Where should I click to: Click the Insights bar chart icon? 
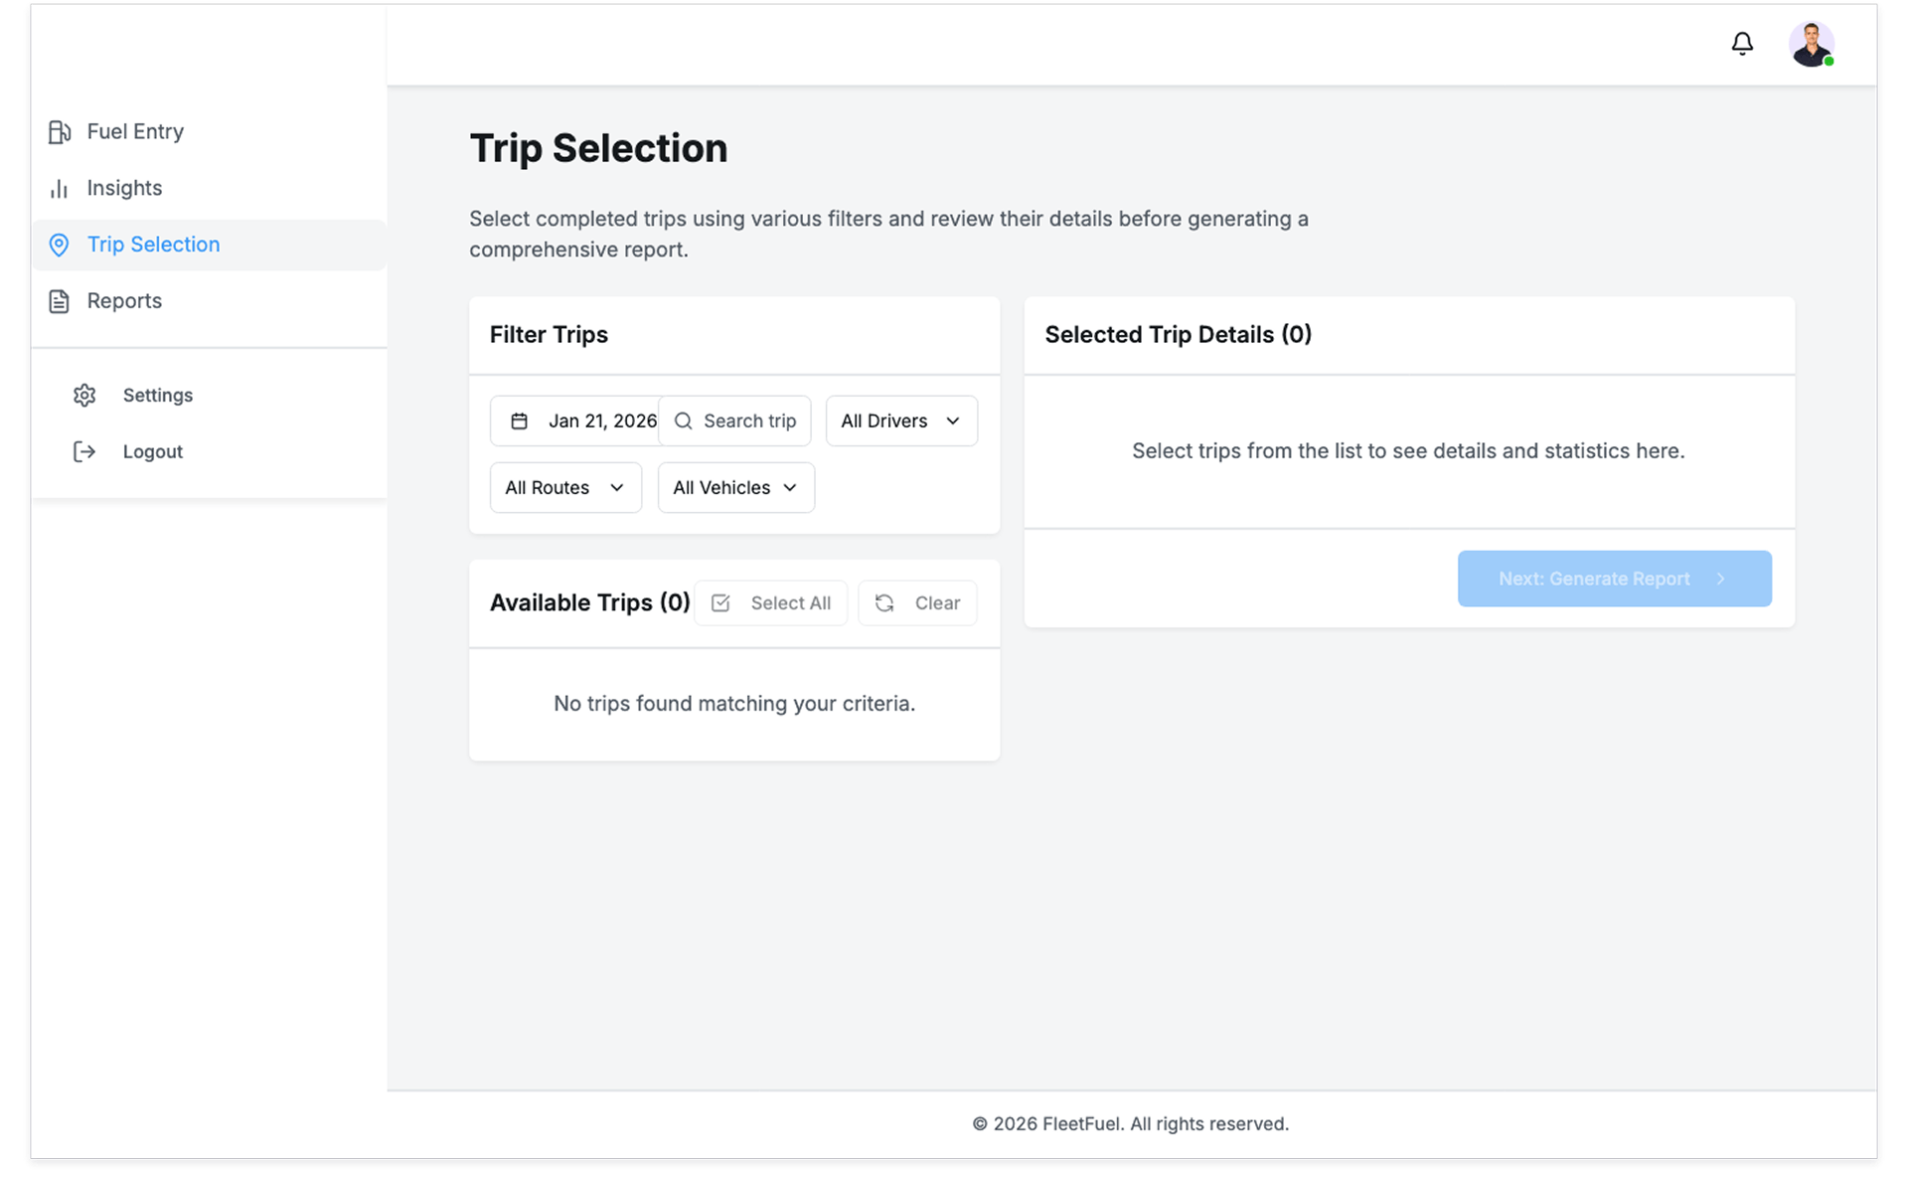[x=60, y=189]
